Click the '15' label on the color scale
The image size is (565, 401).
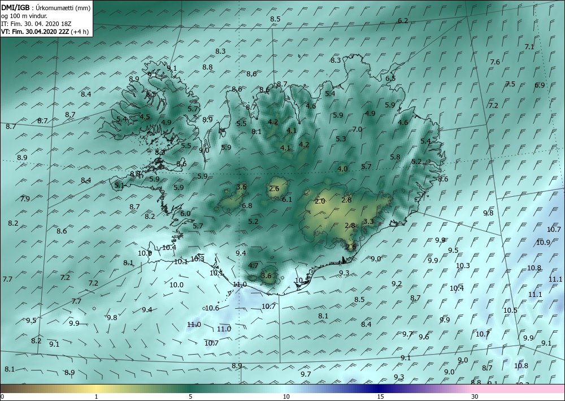tap(381, 396)
